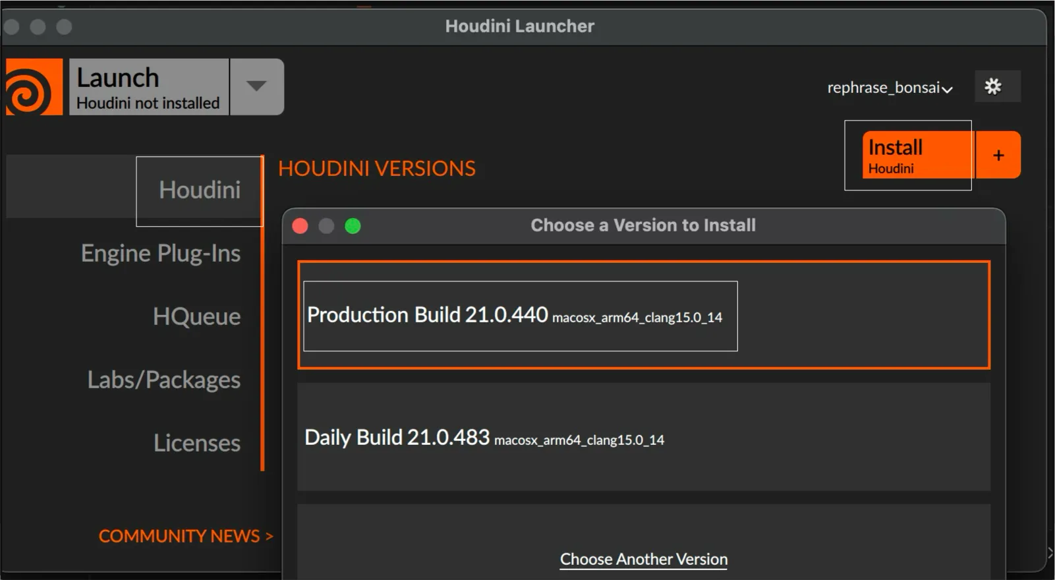Open the rephrase_bonsai account dropdown
Image resolution: width=1055 pixels, height=580 pixels.
tap(947, 88)
